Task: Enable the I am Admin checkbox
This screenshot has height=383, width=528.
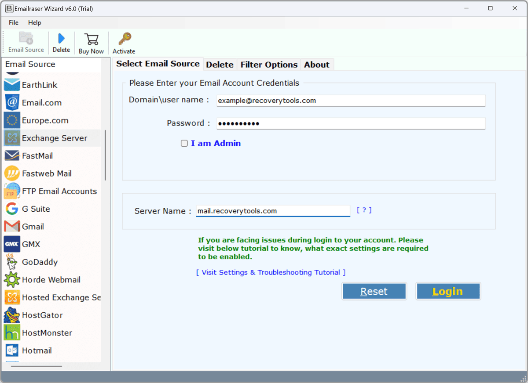Action: pyautogui.click(x=184, y=143)
